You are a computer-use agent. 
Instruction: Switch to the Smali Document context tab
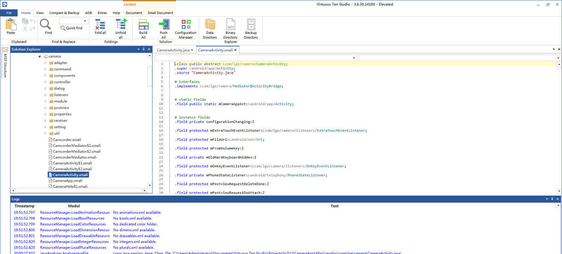160,13
